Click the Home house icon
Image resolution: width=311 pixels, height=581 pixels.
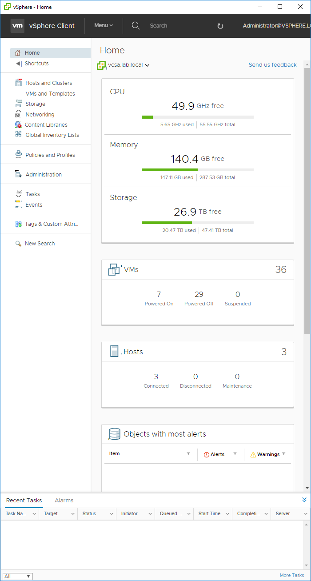click(18, 53)
